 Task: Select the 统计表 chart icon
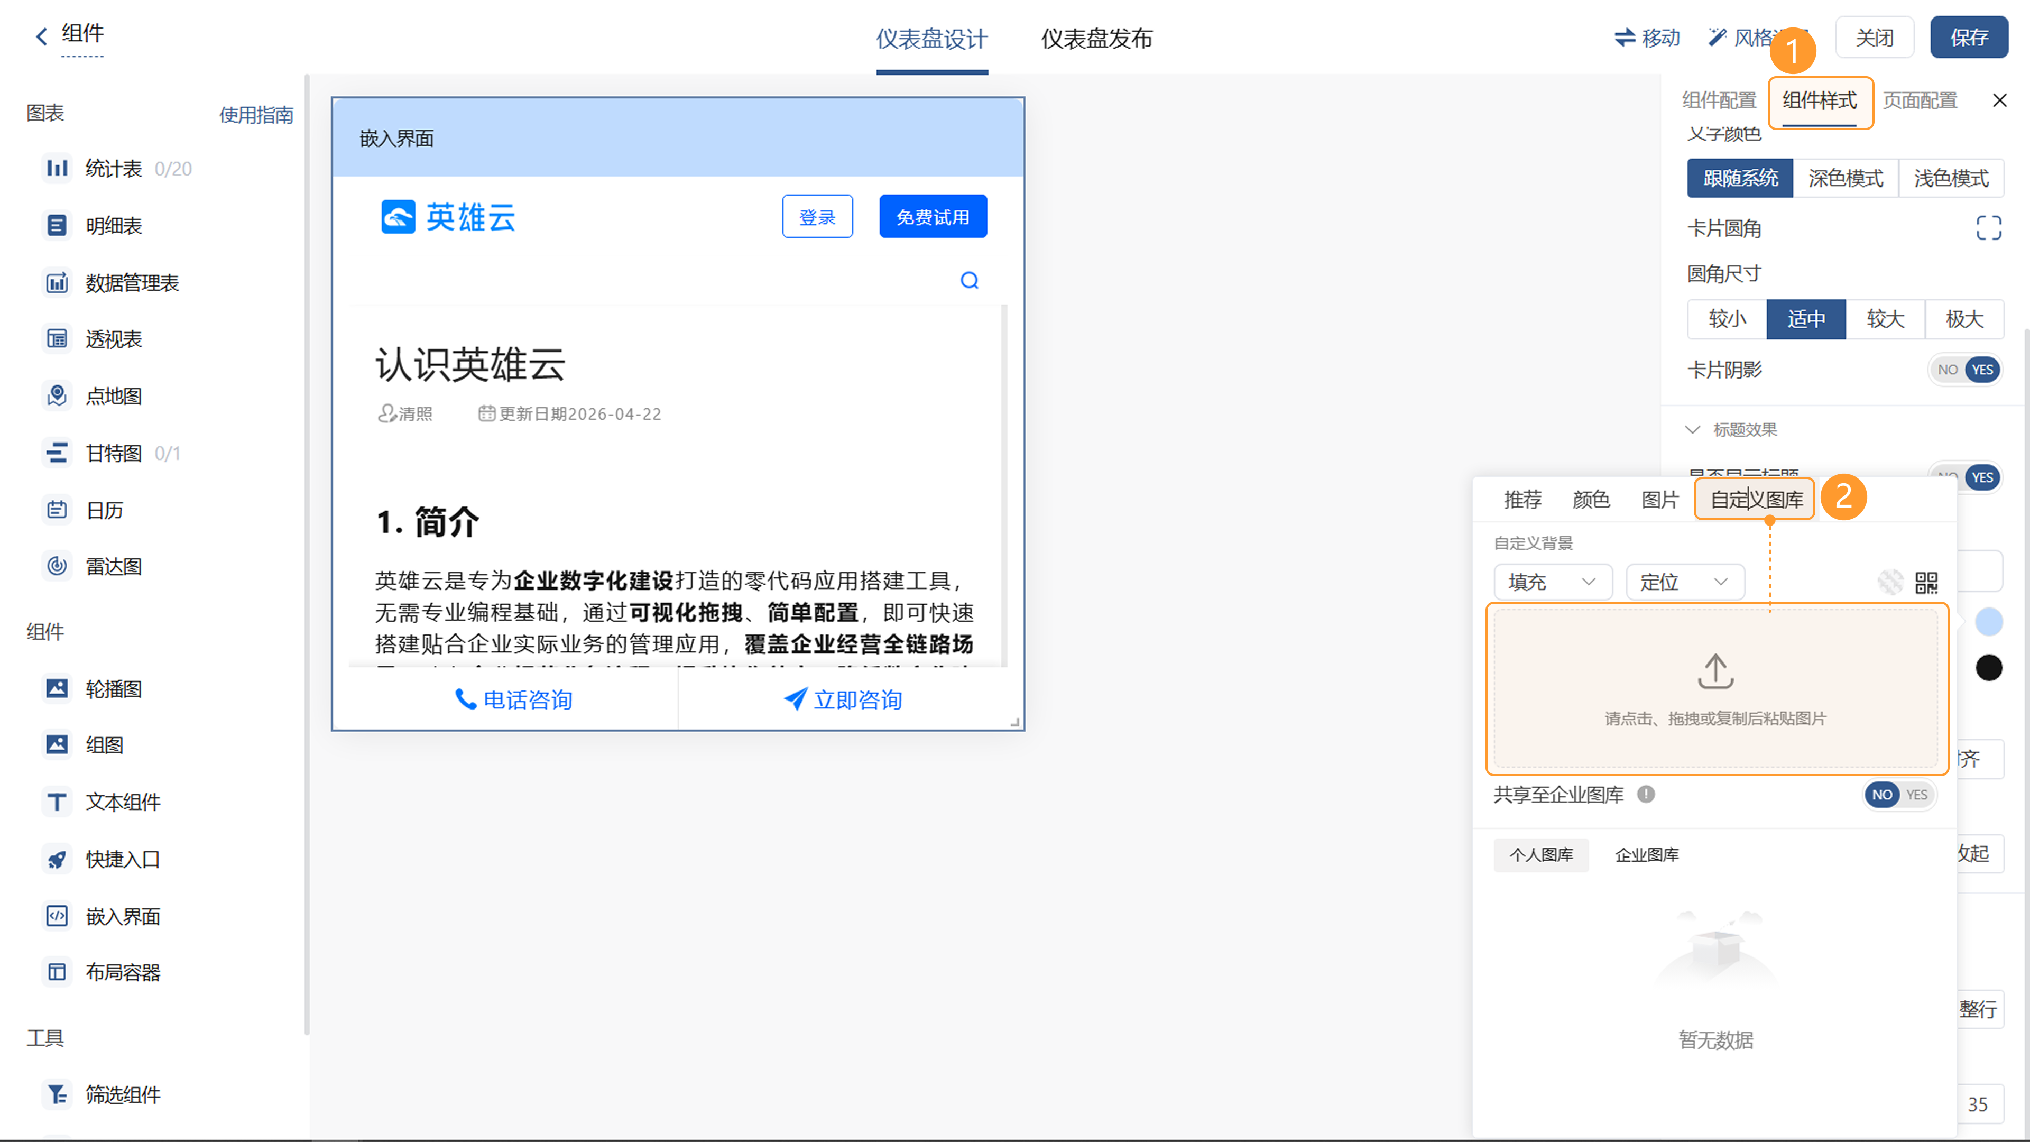(x=57, y=168)
